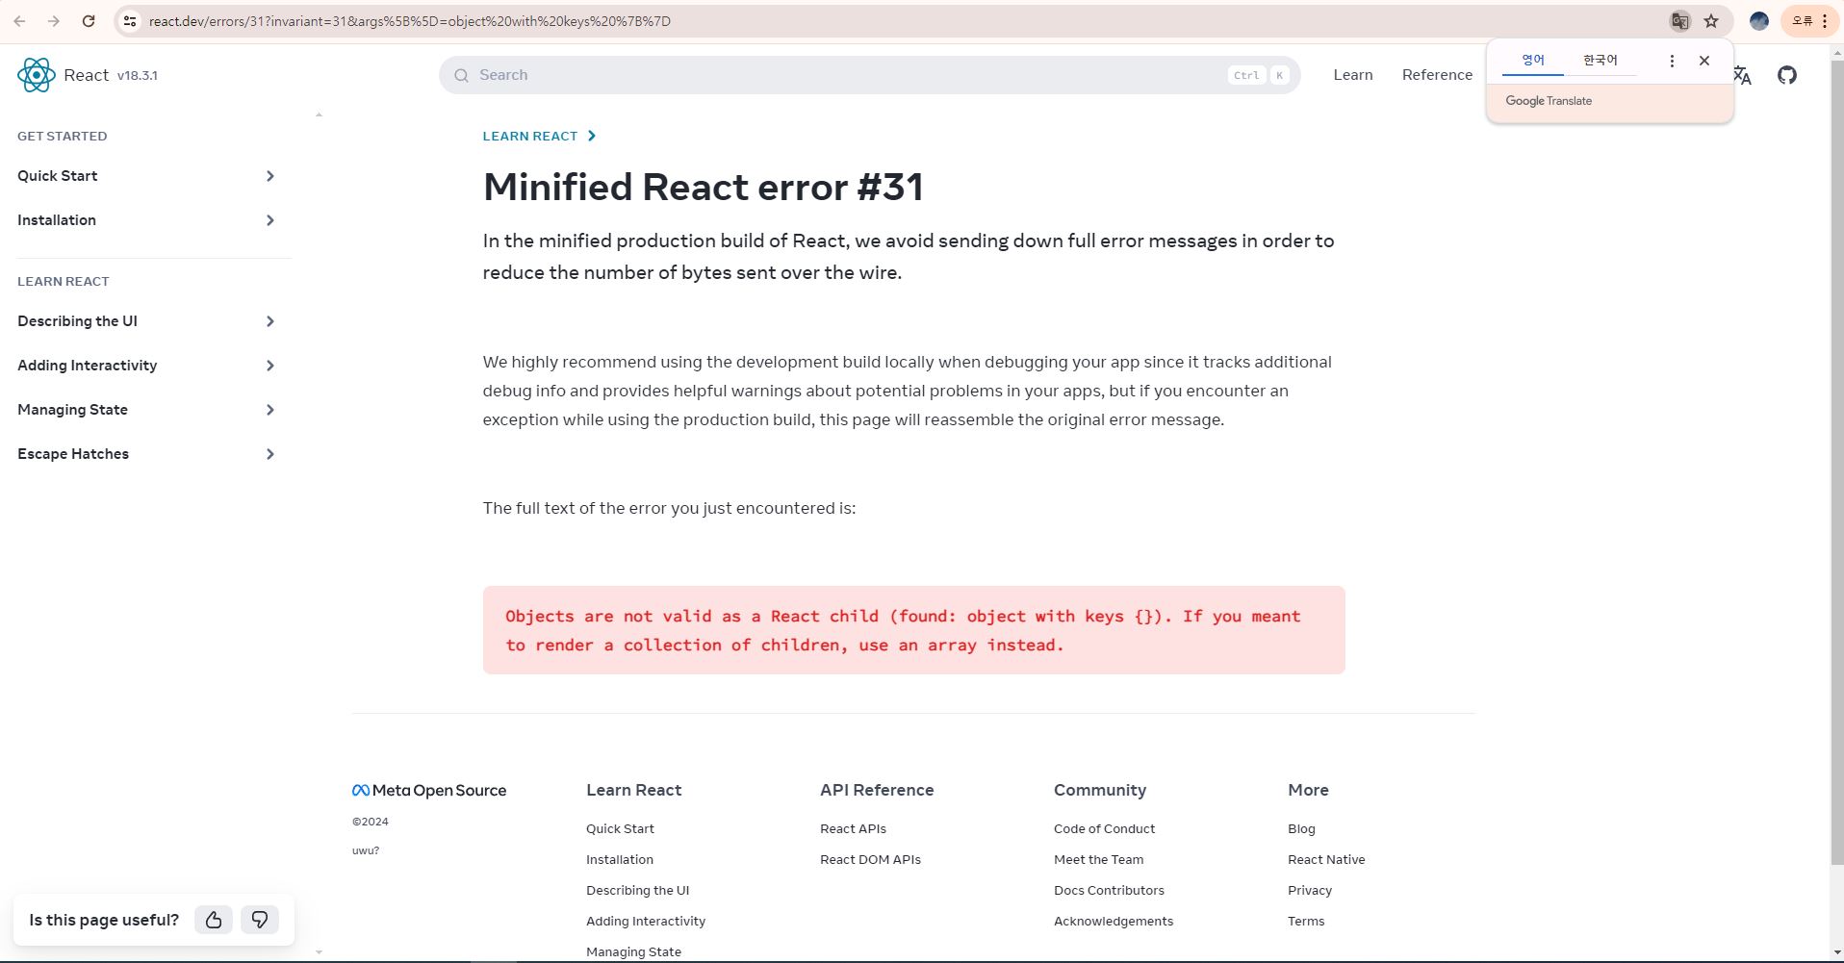
Task: Select the 영어 tab in translate popup
Action: pos(1533,61)
